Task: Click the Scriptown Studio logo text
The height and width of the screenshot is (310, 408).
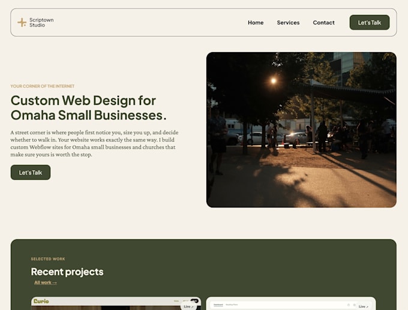Action: coord(41,22)
